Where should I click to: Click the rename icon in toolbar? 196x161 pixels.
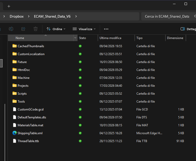pyautogui.click(x=11, y=29)
